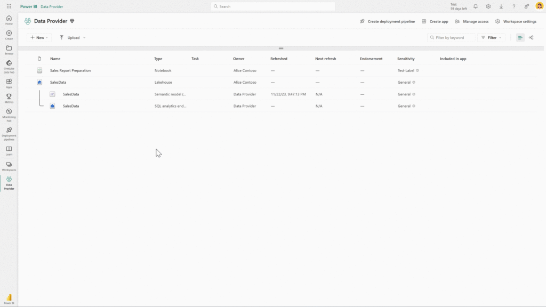Click Manage access
This screenshot has height=307, width=546.
[471, 21]
